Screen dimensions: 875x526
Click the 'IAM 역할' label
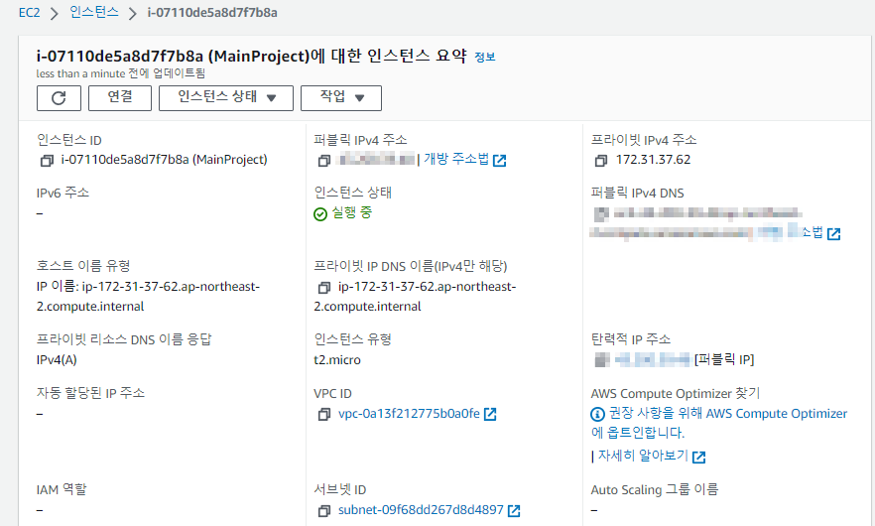point(62,489)
